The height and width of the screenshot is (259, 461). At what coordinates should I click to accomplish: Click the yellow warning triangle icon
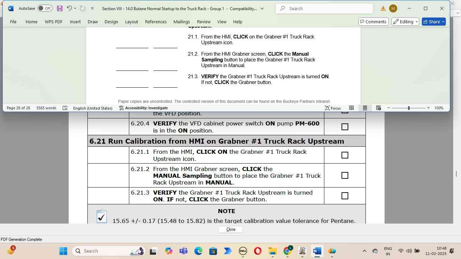click(383, 8)
